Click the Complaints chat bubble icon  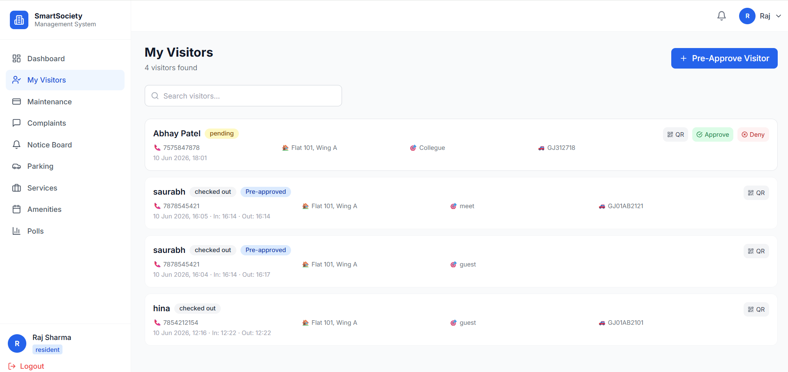[16, 123]
